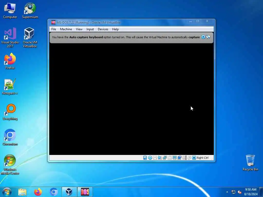Viewport: 263px width, 197px height.
Task: Select the Supermium desktop shortcut
Action: click(30, 10)
